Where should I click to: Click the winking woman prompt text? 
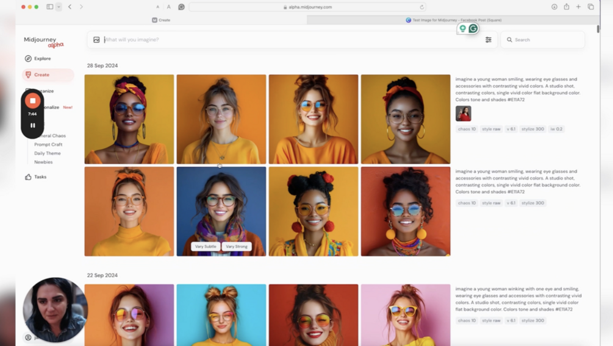[518, 299]
